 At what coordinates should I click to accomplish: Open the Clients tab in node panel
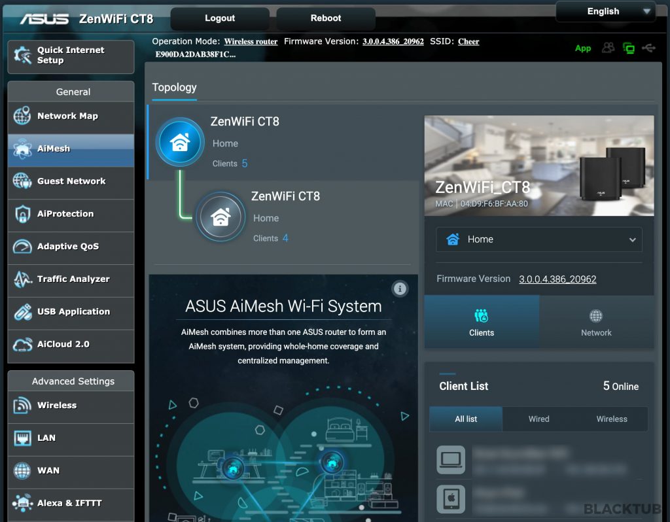pyautogui.click(x=482, y=322)
